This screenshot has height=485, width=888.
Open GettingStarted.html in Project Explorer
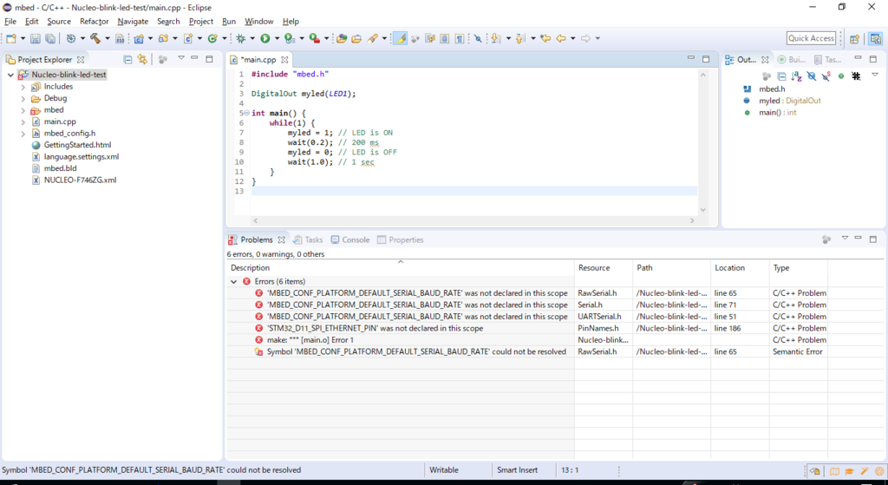click(77, 145)
